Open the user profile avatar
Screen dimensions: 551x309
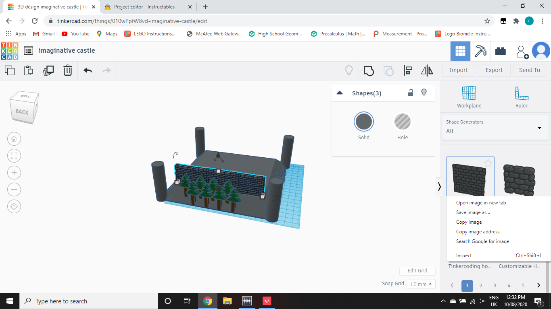tap(541, 51)
